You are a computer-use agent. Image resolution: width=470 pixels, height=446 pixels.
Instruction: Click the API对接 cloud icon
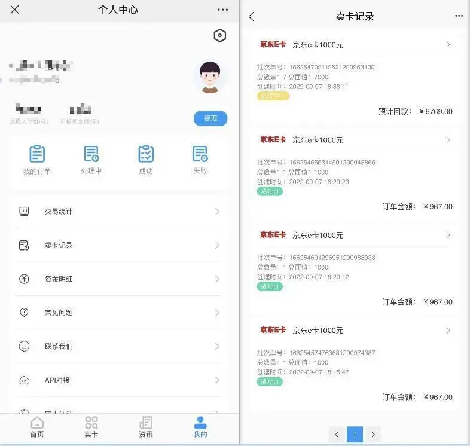24,380
